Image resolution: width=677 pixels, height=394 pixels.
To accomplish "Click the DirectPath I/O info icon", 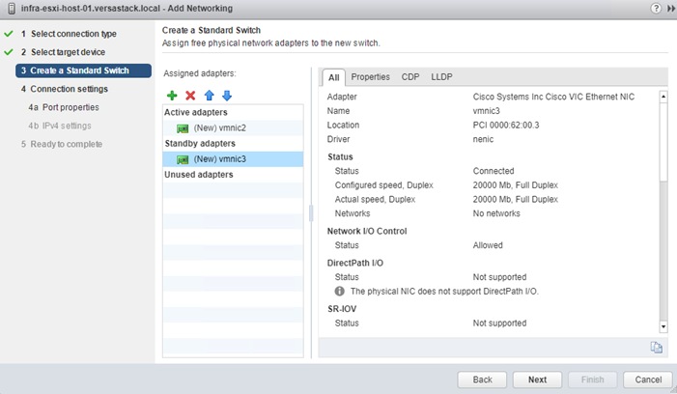I will 340,292.
